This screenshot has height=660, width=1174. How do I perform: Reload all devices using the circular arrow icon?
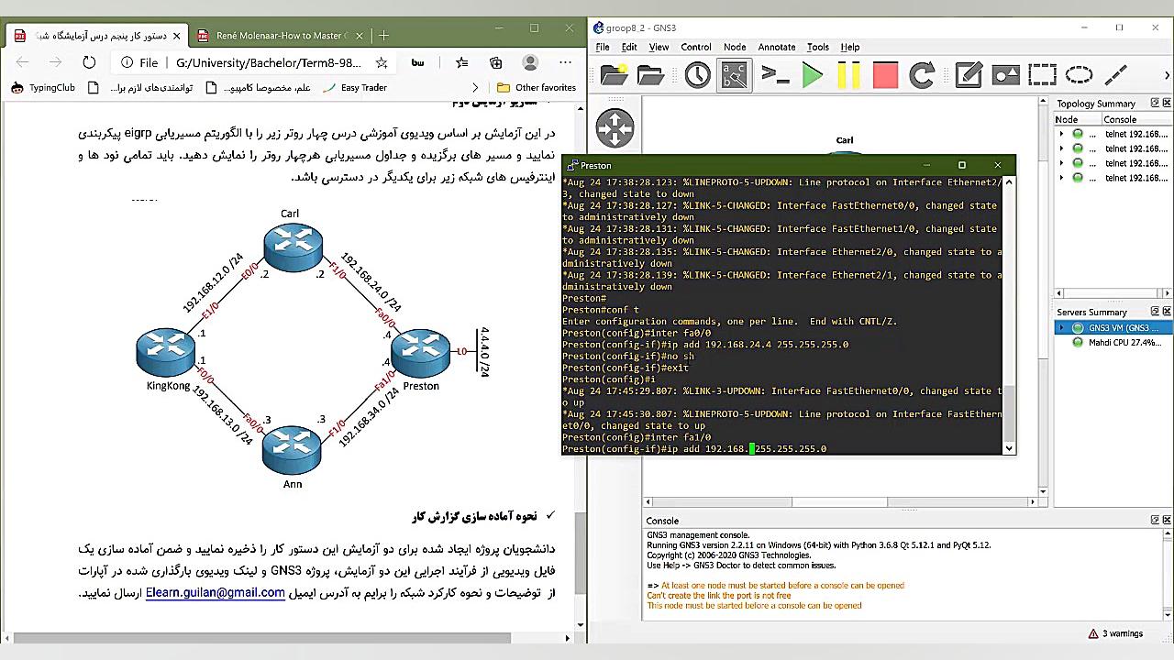pos(921,75)
